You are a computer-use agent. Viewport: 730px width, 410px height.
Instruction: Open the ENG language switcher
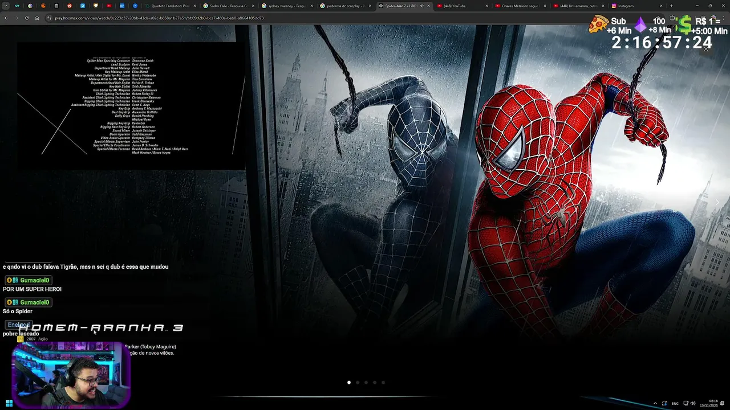point(675,403)
